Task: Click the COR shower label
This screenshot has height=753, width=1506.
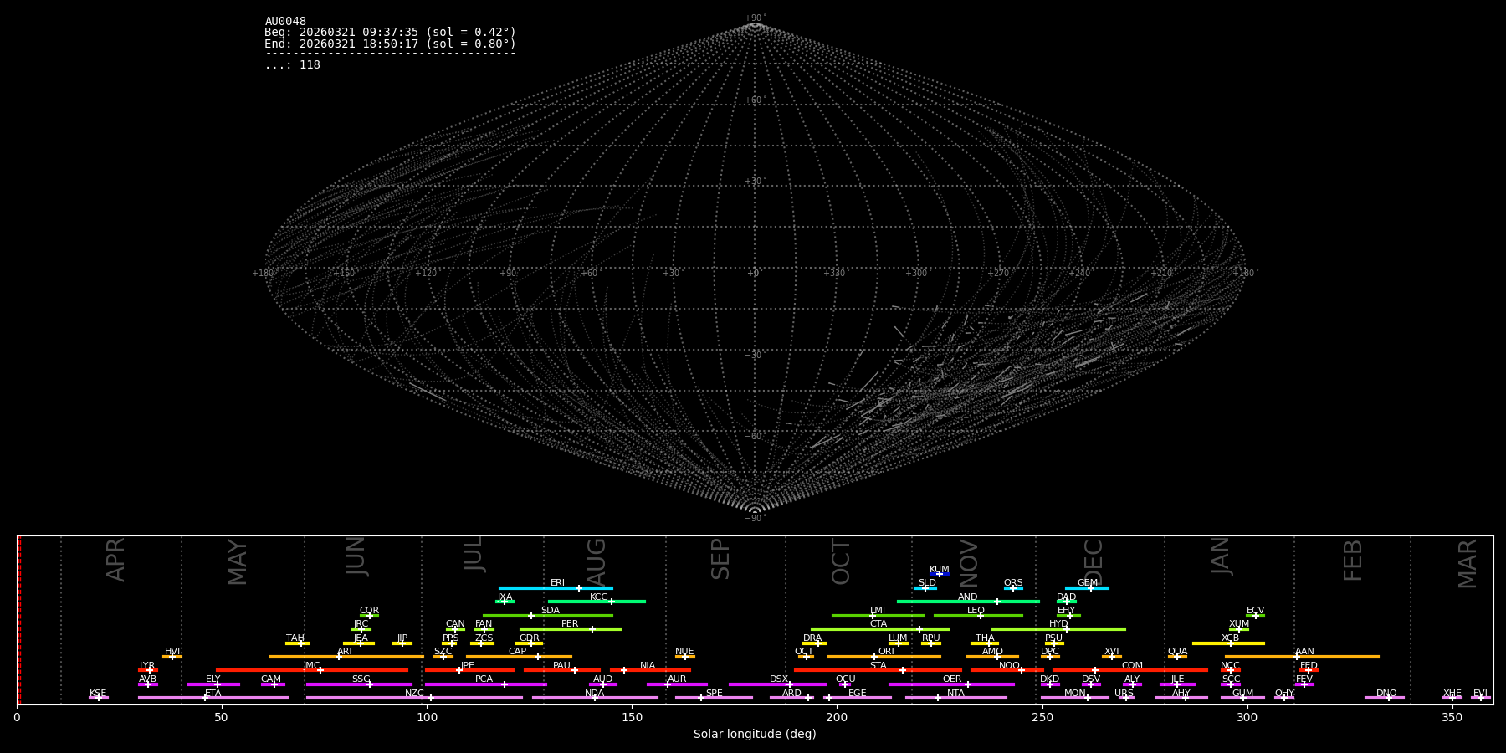Action: pyautogui.click(x=369, y=611)
